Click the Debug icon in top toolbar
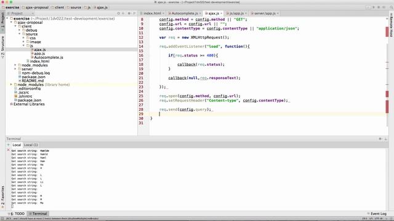The width and height of the screenshot is (394, 221). [x=379, y=7]
